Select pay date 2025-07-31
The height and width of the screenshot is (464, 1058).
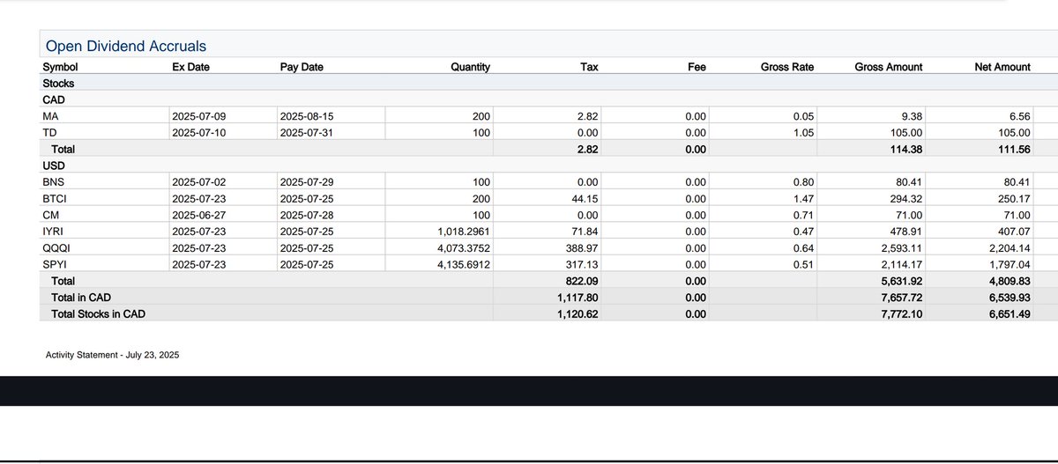[309, 133]
